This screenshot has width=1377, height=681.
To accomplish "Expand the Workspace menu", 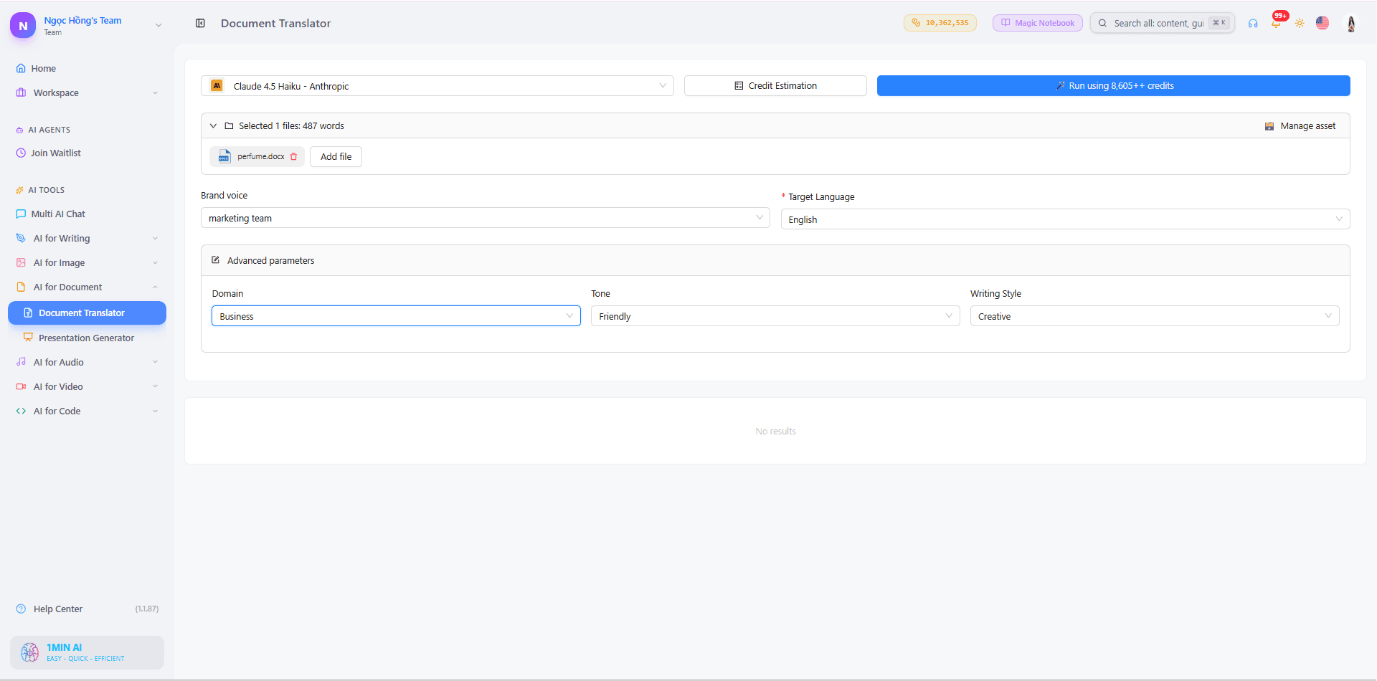I will click(87, 92).
